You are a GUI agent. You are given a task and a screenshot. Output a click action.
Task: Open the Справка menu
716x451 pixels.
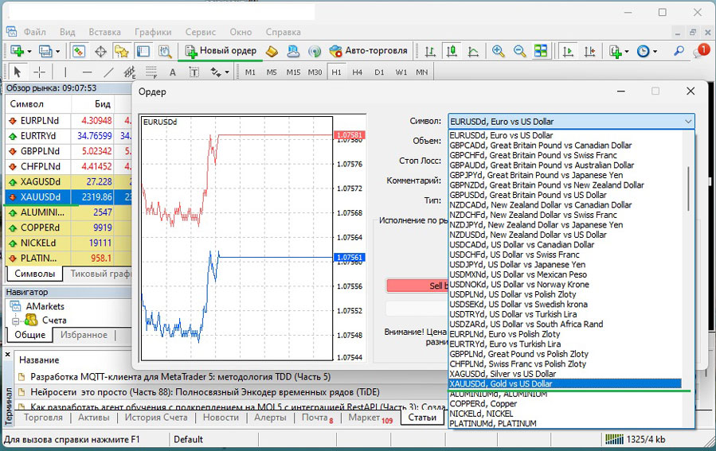click(283, 32)
